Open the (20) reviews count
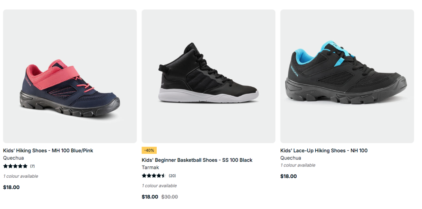 172,176
